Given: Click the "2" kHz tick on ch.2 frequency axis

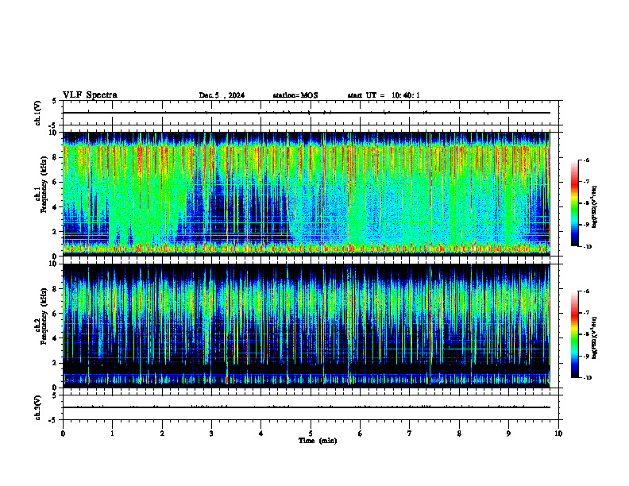Looking at the screenshot, I should 56,363.
